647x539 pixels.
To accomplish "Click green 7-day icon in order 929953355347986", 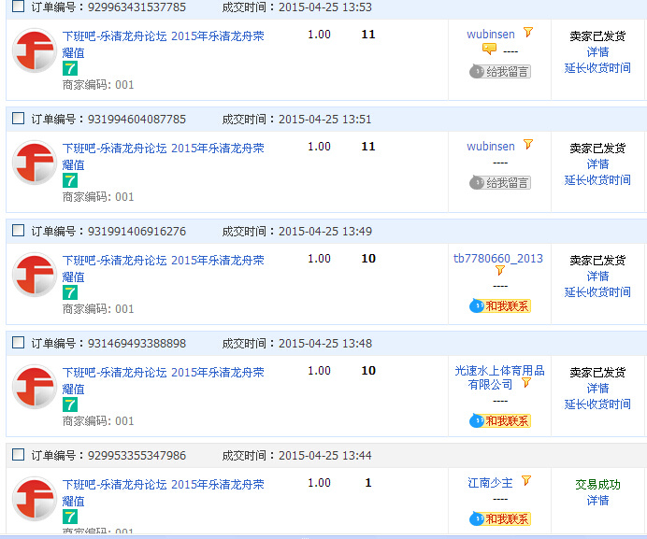I will point(70,518).
